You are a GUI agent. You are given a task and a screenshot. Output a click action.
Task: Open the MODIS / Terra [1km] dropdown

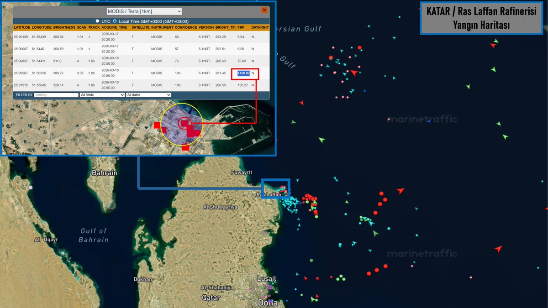(x=144, y=11)
